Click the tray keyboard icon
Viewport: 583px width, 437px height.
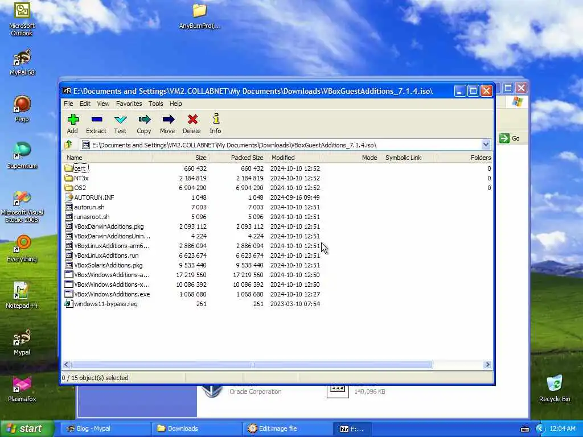click(x=524, y=429)
